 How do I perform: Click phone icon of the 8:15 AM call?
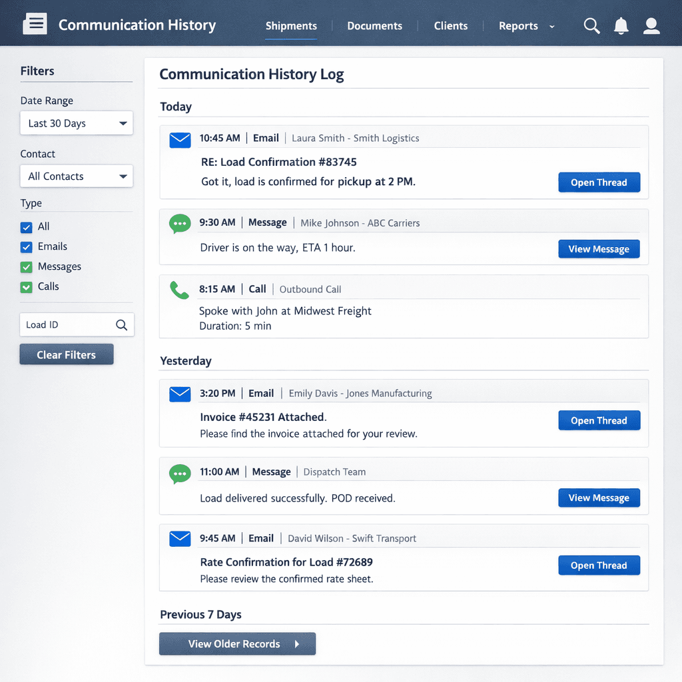pyautogui.click(x=179, y=290)
